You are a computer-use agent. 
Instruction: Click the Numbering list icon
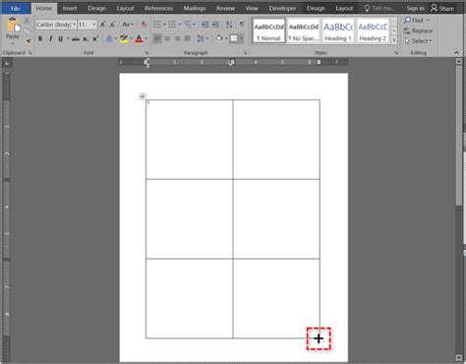click(x=172, y=25)
